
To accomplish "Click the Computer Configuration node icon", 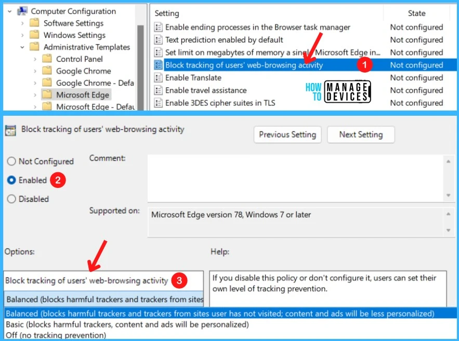I will pos(22,11).
